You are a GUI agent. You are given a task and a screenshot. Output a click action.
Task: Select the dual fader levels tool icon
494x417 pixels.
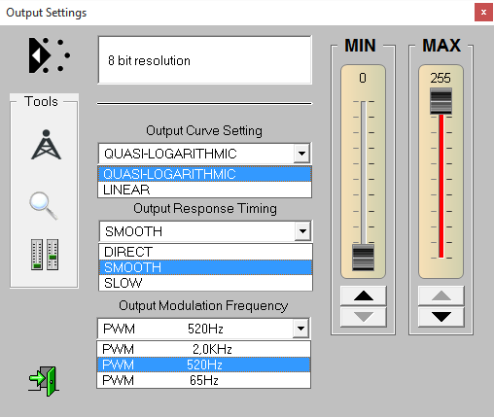pyautogui.click(x=45, y=255)
